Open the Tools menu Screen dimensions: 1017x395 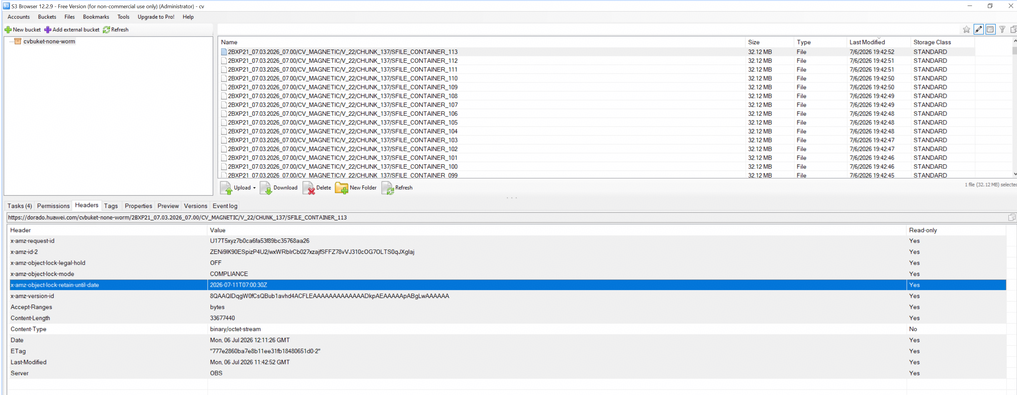(x=123, y=17)
